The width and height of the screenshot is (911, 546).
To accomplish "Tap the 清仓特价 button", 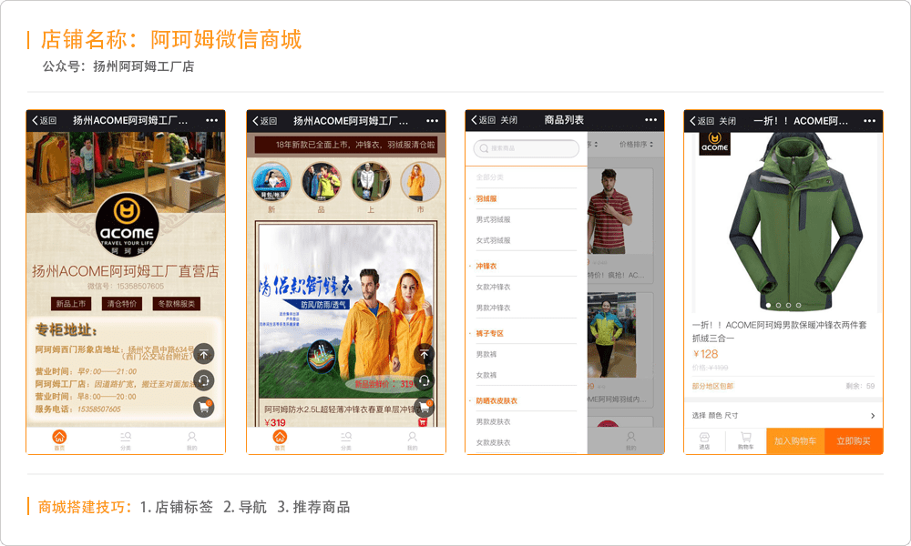I will click(121, 303).
